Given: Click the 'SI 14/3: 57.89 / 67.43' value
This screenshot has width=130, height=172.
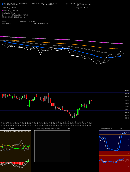Looking at the screenshot, I should pyautogui.click(x=20, y=15).
